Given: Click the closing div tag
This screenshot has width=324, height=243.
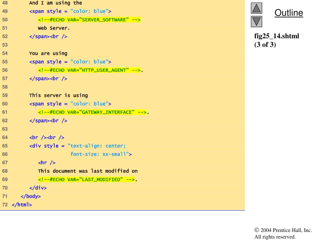Looking at the screenshot, I should coord(38,188).
